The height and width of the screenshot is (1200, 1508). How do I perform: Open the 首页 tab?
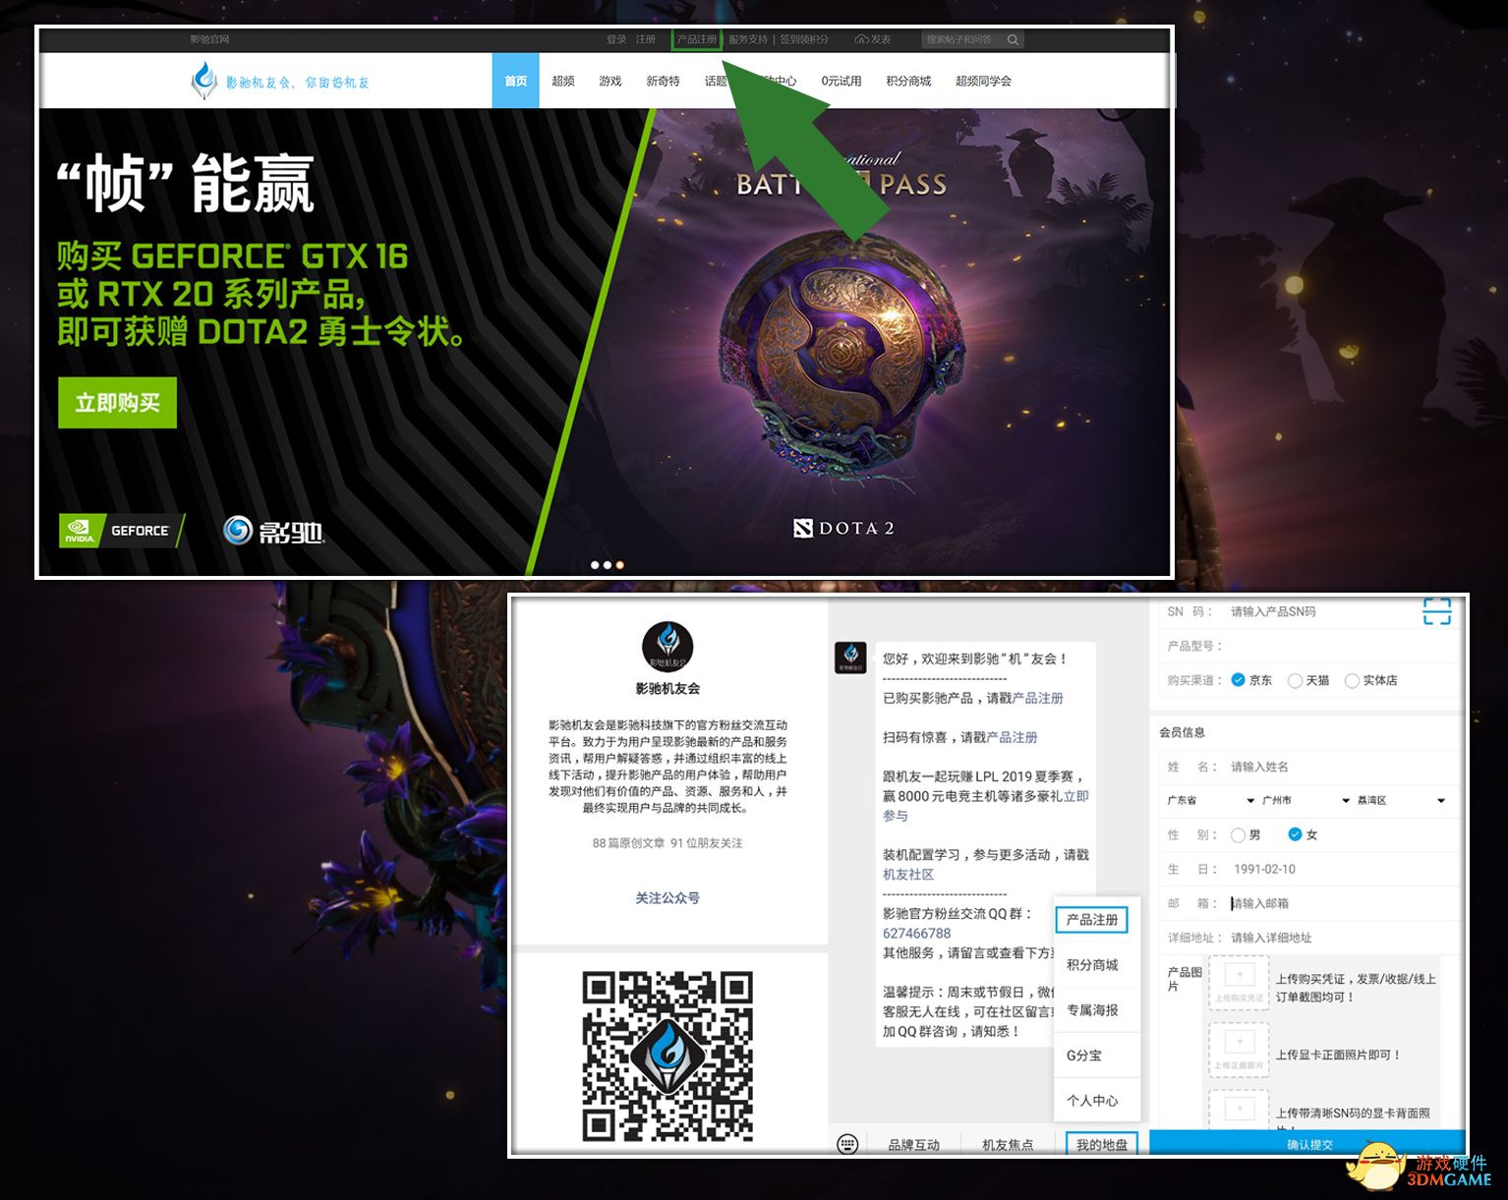pos(515,81)
